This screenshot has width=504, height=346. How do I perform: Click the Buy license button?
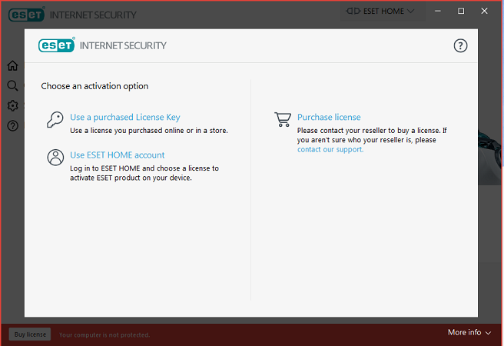(30, 334)
